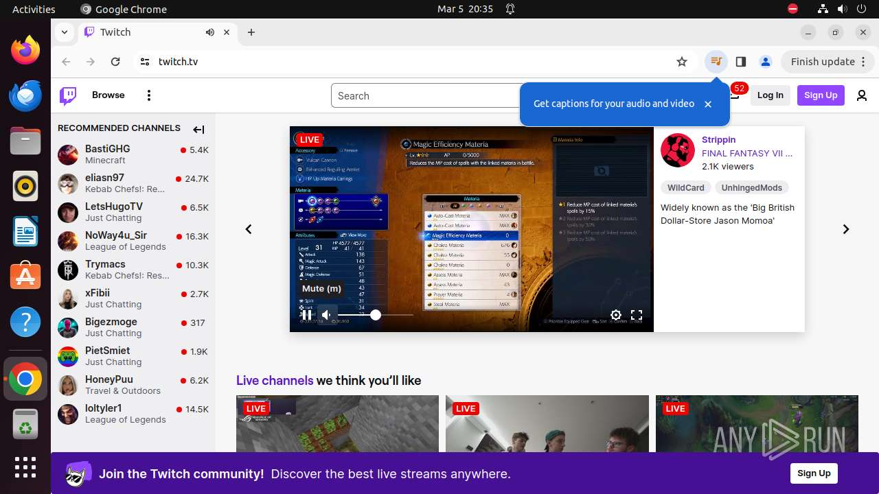Open NoWay4u_Sir channel in the sidebar
This screenshot has width=879, height=494.
(x=133, y=241)
